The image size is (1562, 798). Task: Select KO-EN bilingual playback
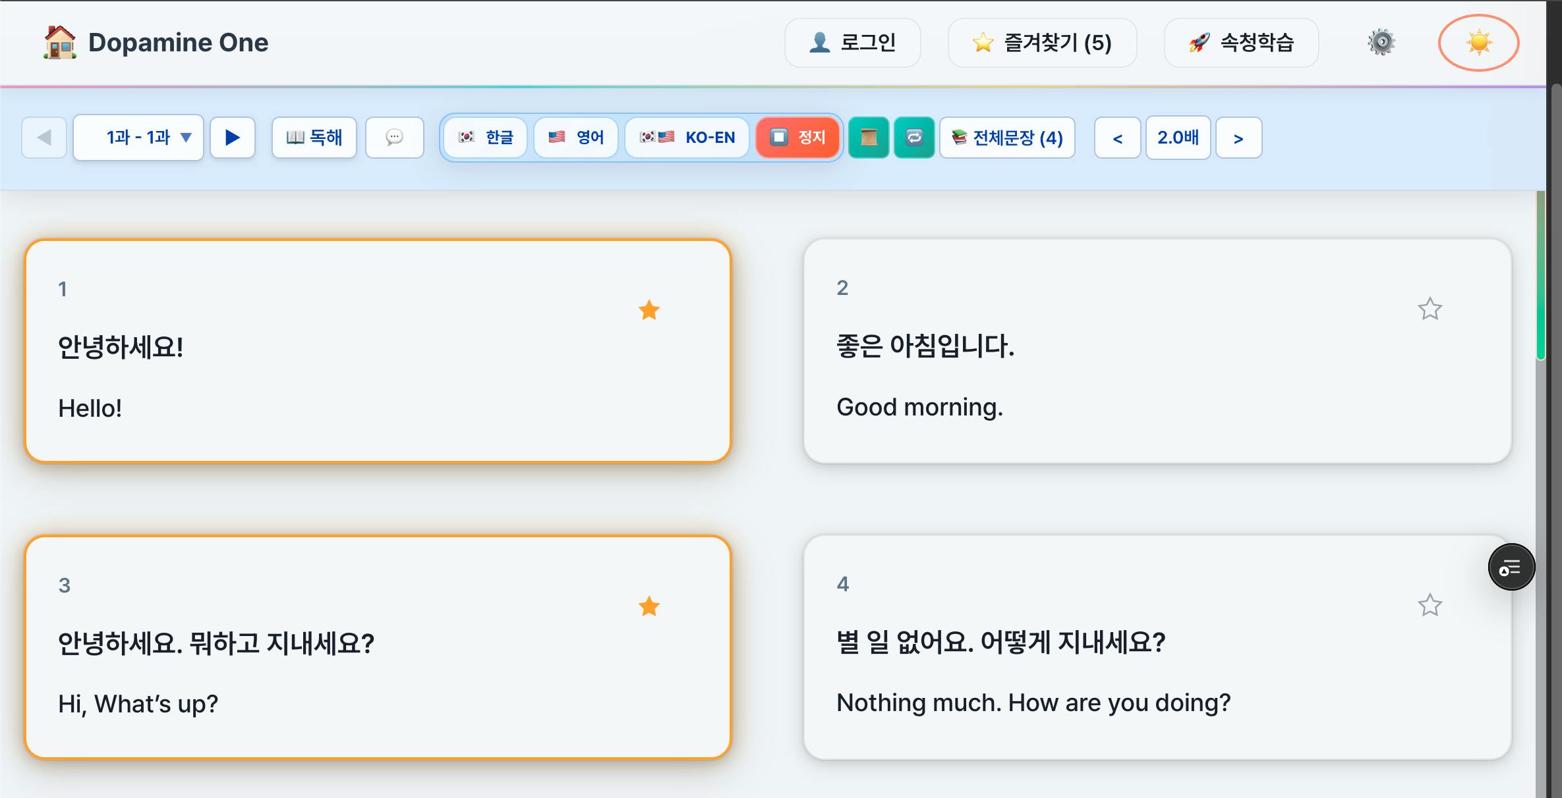[687, 138]
